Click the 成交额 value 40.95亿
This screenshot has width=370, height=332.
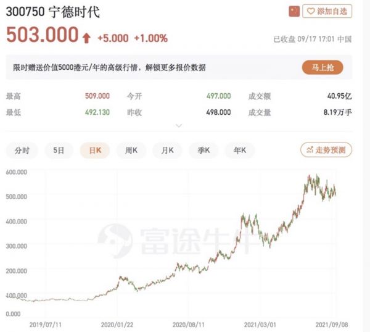[x=338, y=96]
